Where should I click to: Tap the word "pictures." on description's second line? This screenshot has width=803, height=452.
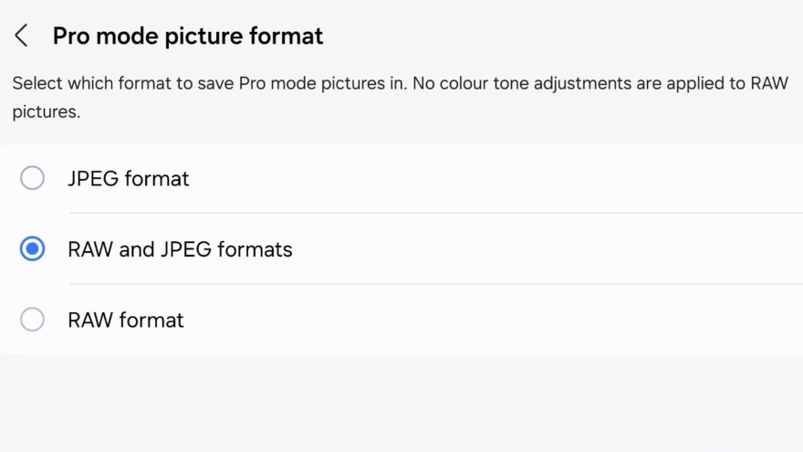pos(47,113)
